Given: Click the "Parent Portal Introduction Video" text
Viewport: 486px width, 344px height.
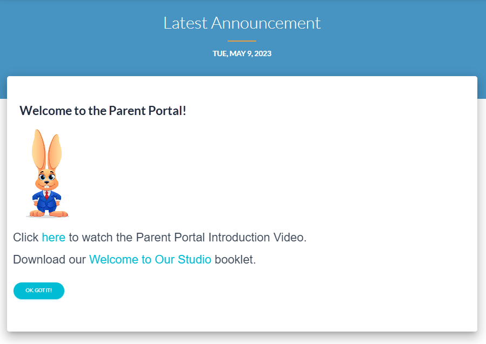Looking at the screenshot, I should (x=221, y=238).
